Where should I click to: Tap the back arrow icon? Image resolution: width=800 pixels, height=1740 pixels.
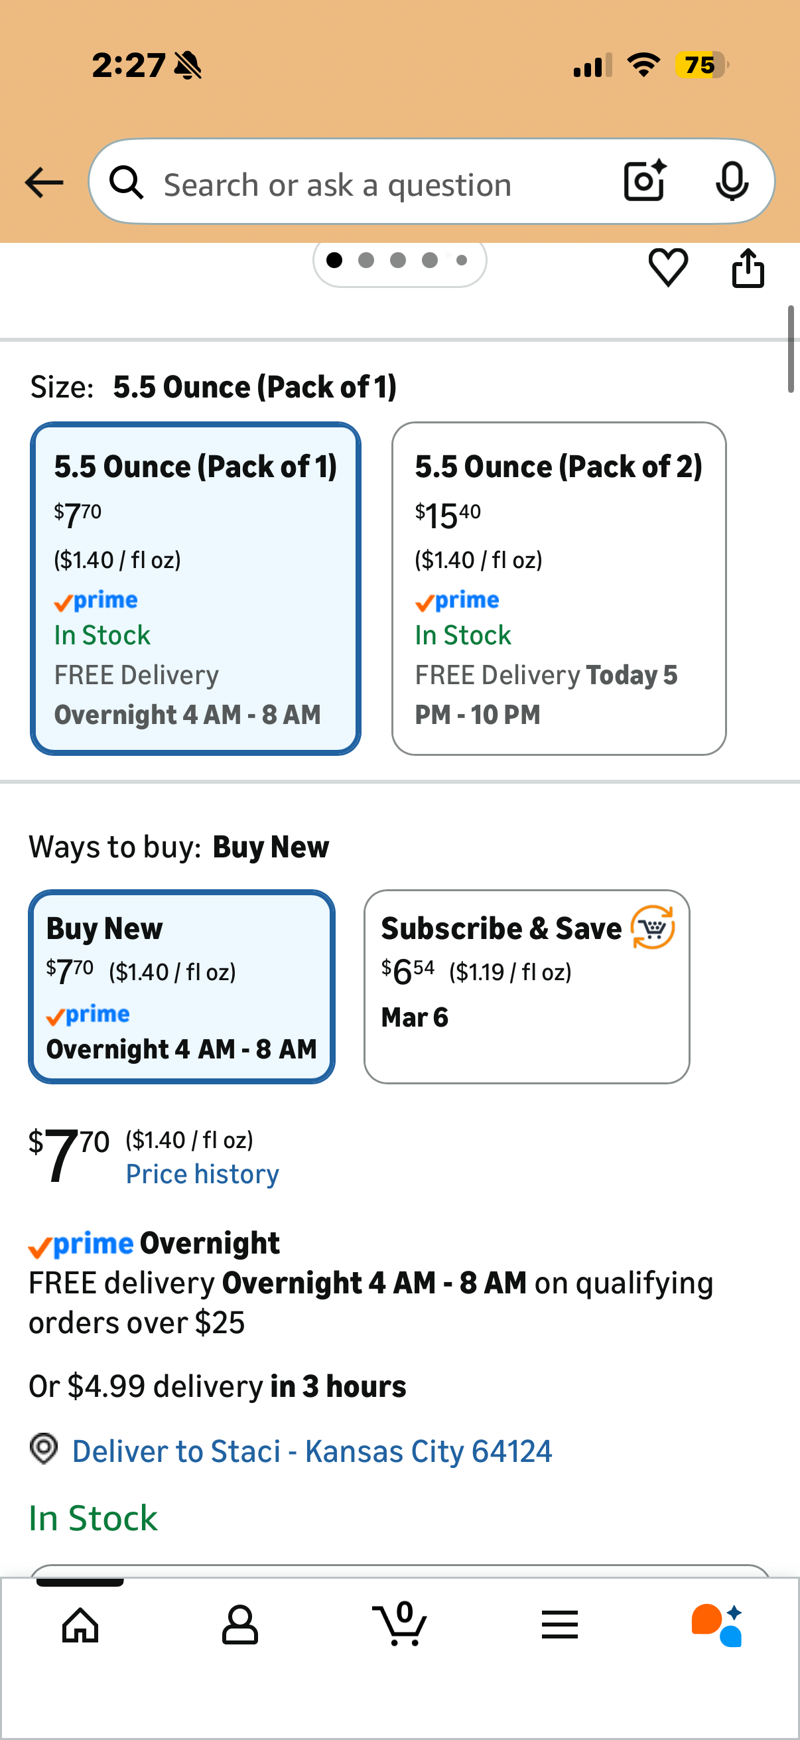click(x=44, y=182)
